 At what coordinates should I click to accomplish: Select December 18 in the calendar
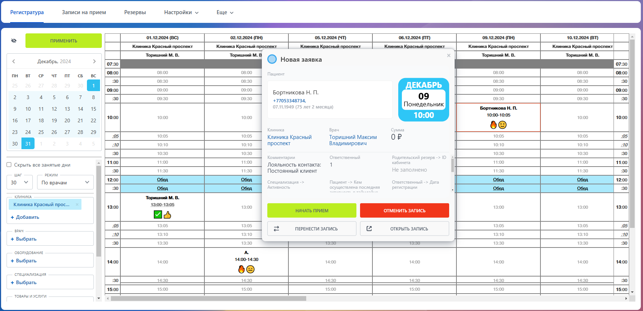[x=41, y=120]
